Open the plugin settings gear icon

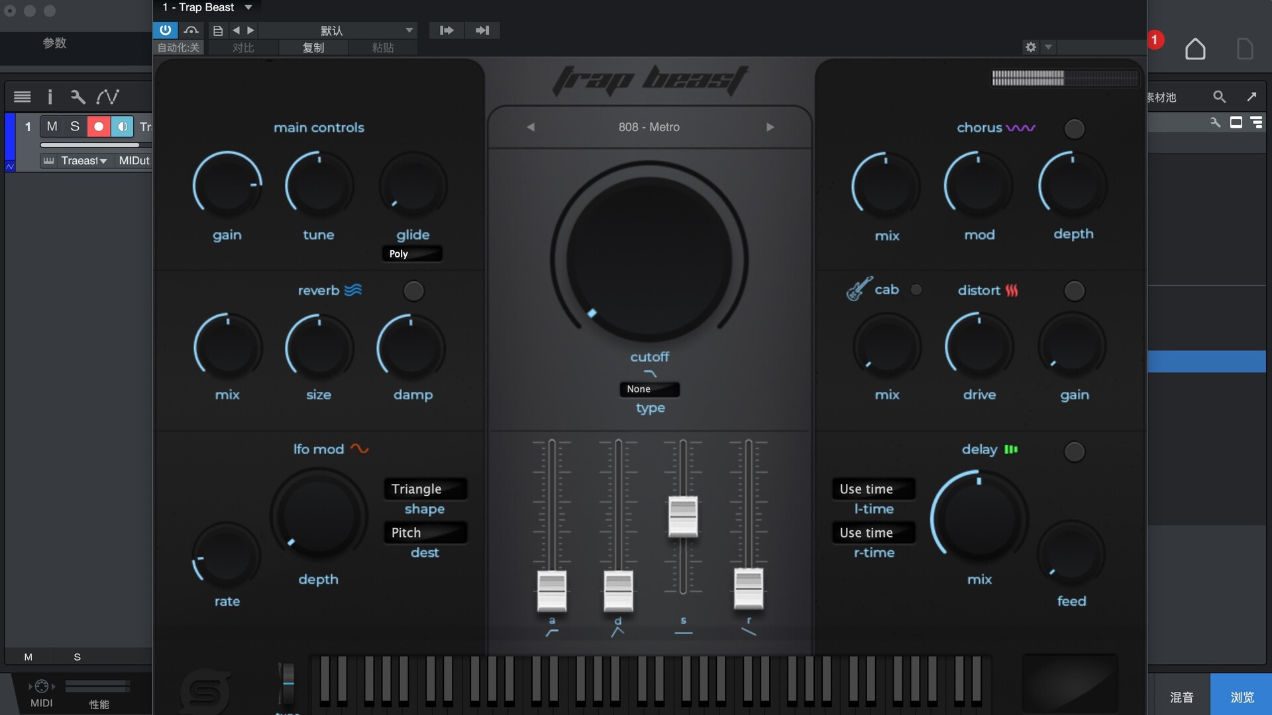tap(1030, 47)
